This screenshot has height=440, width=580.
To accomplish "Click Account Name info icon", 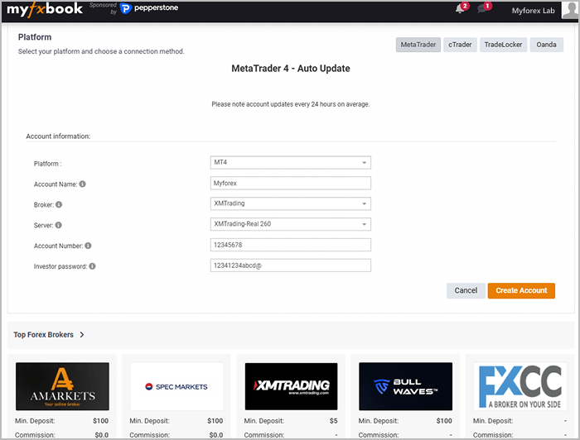I will click(x=83, y=184).
